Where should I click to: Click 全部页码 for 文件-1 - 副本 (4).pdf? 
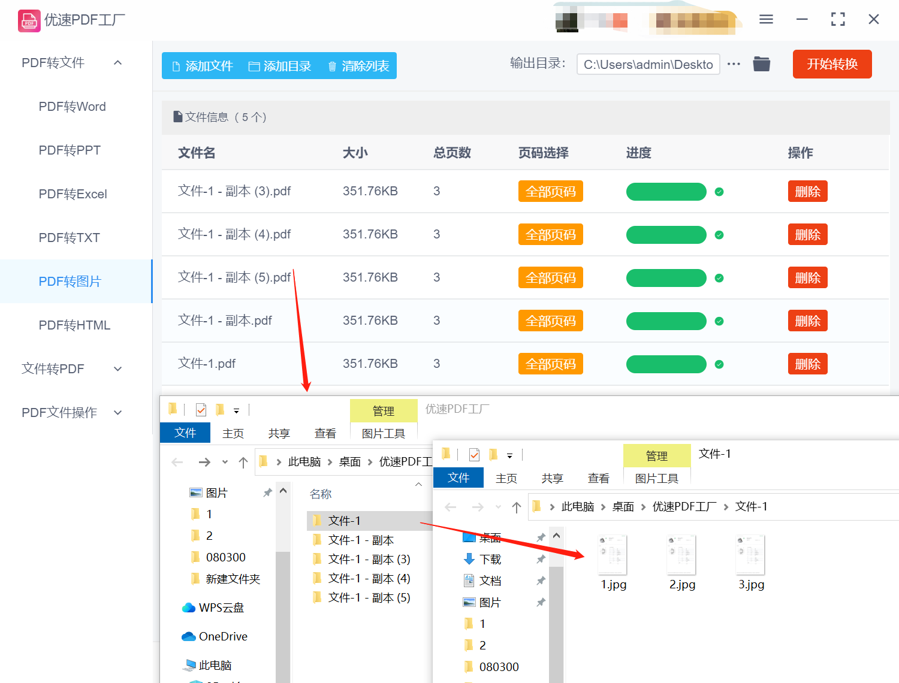pos(550,235)
